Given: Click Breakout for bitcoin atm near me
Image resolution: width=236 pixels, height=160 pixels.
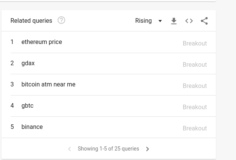Looking at the screenshot, I should tap(195, 86).
